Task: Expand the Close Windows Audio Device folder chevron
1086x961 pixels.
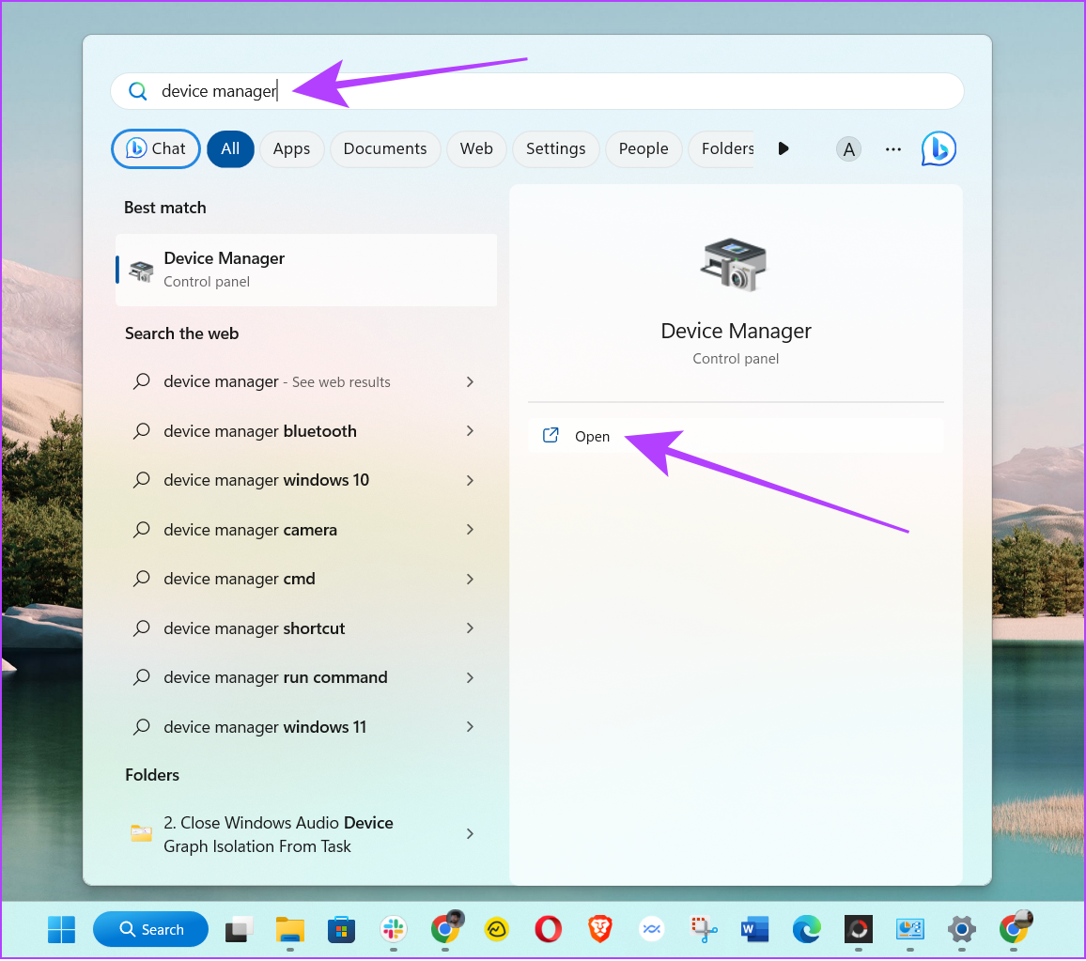Action: (x=471, y=834)
